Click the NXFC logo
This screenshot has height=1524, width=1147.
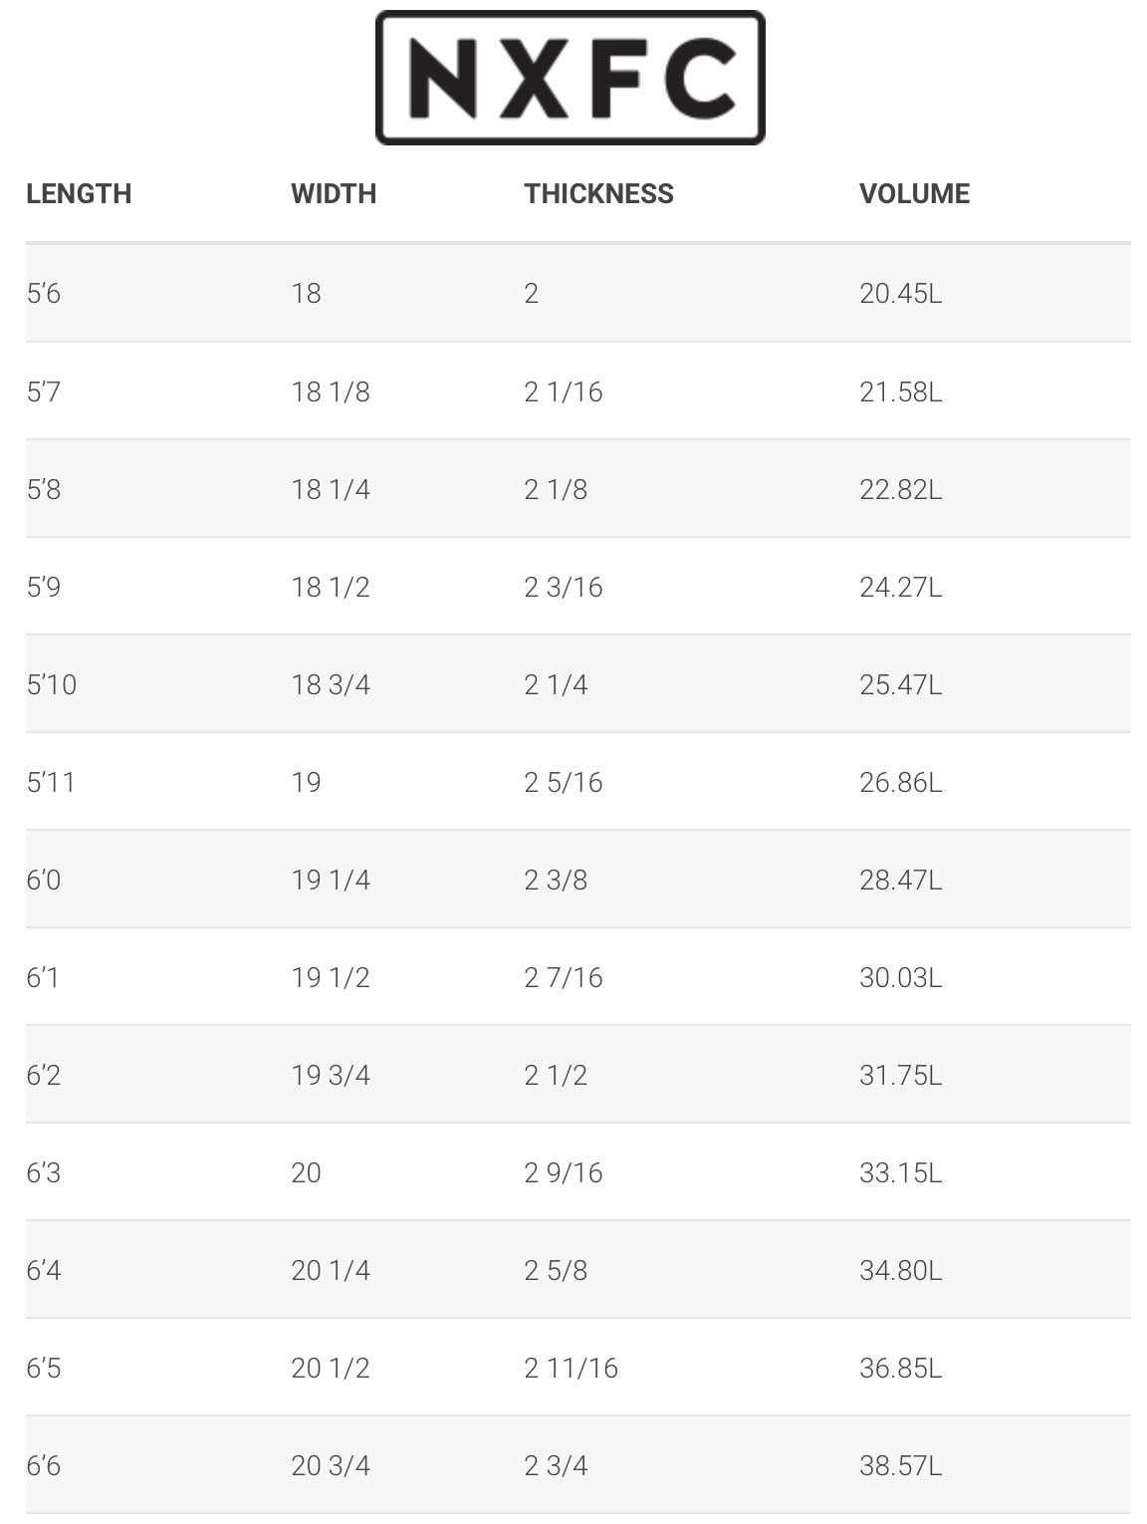(x=570, y=78)
